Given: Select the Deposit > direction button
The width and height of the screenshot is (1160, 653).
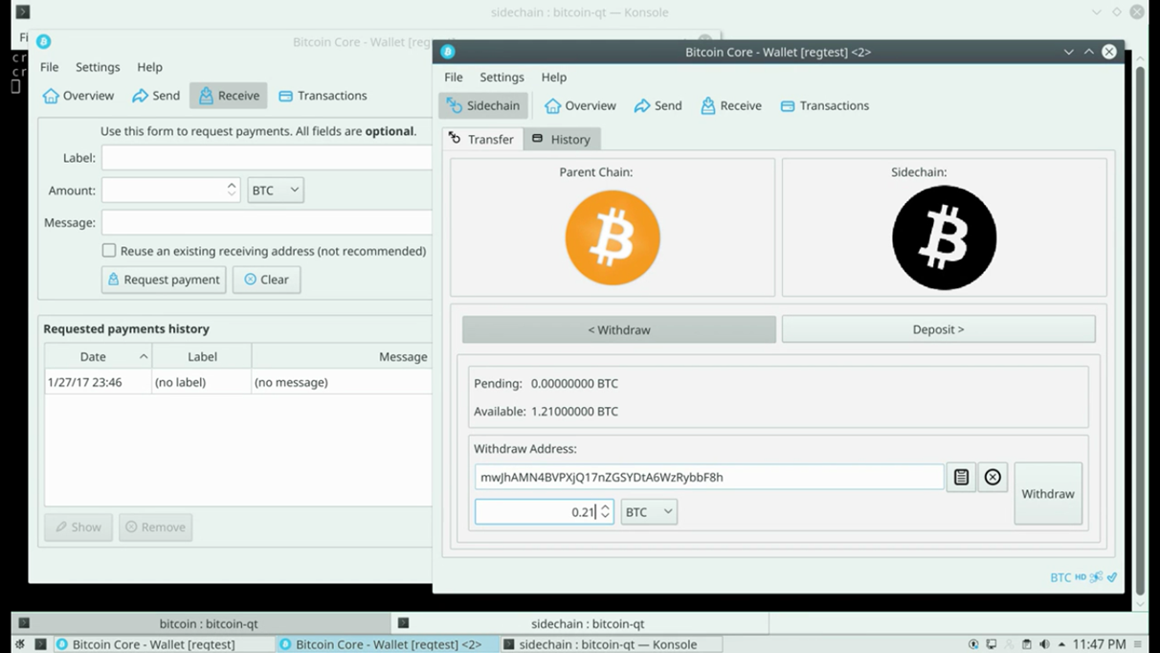Looking at the screenshot, I should click(x=938, y=329).
